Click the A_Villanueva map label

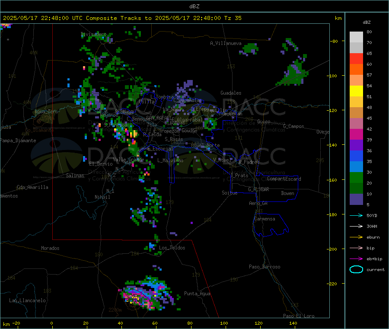[226, 43]
